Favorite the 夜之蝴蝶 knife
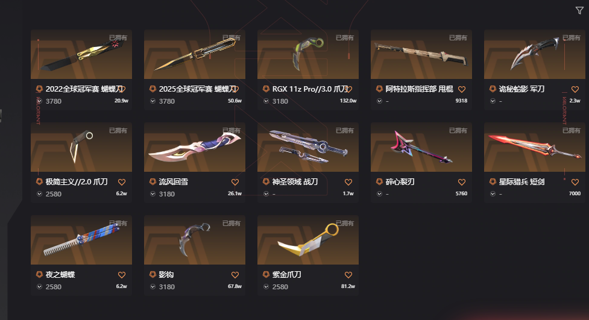 (122, 275)
